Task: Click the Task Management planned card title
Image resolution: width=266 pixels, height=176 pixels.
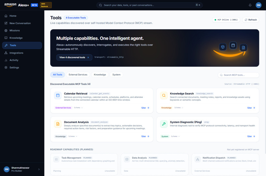Action: [x=71, y=158]
